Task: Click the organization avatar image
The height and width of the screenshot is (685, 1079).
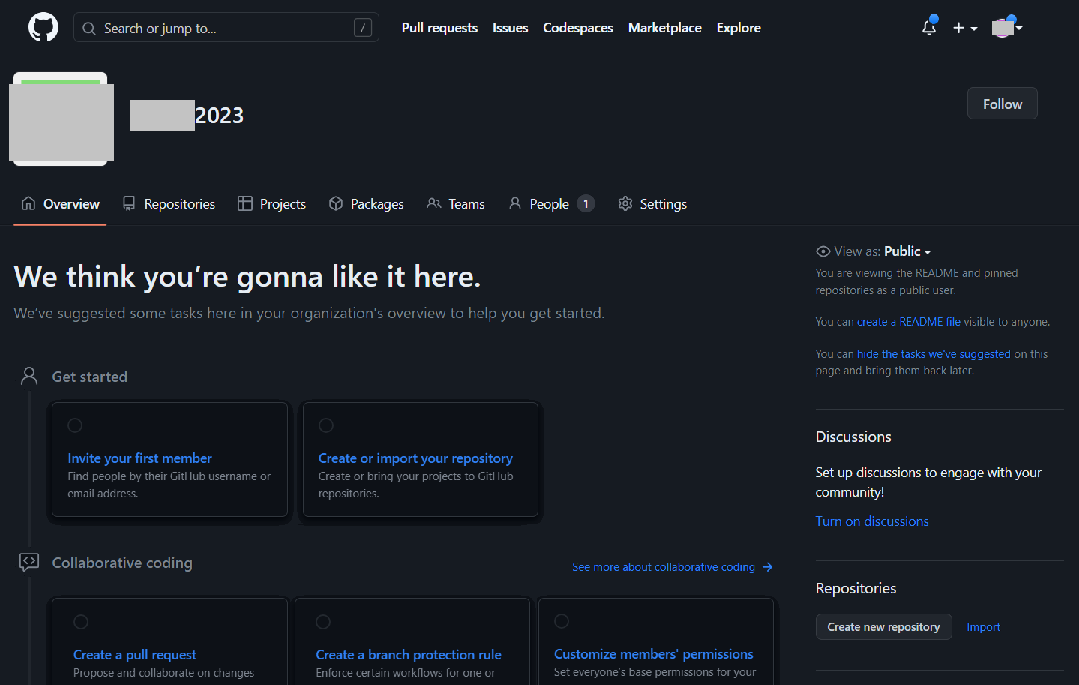Action: (61, 119)
